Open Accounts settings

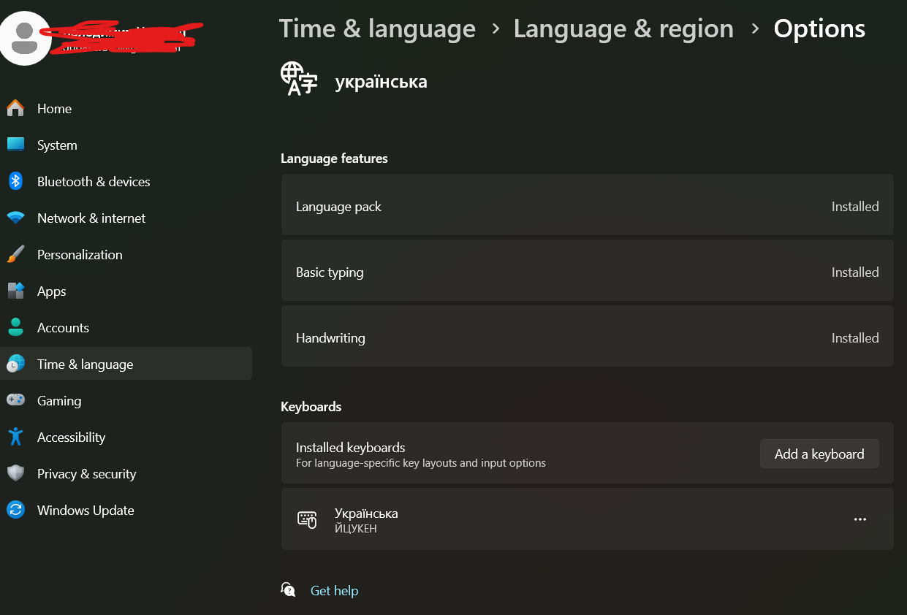[x=63, y=327]
